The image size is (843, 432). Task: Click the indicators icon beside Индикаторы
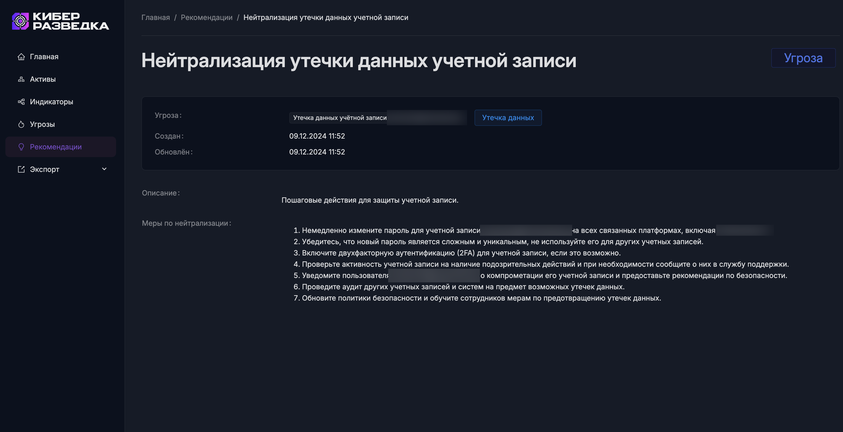21,102
